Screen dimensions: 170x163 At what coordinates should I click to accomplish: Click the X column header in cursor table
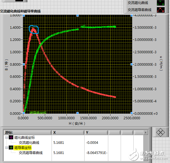(x=68, y=133)
